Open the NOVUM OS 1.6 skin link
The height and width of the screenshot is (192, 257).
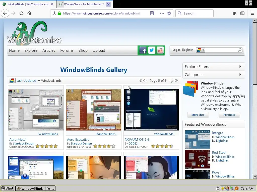pos(137,139)
